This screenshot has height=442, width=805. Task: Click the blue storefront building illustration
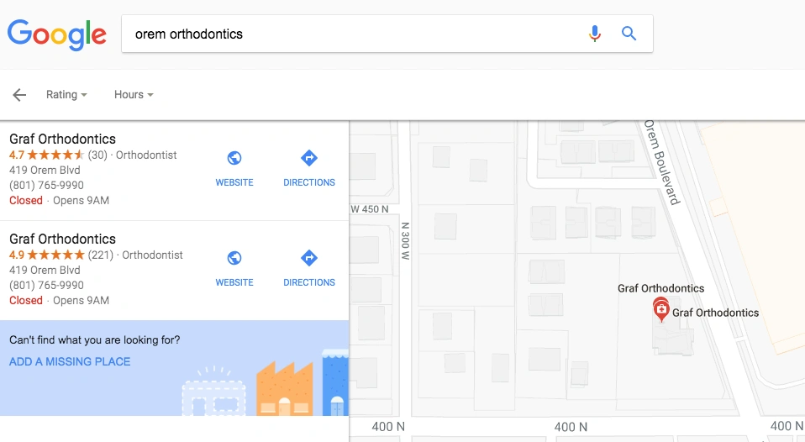pos(335,383)
